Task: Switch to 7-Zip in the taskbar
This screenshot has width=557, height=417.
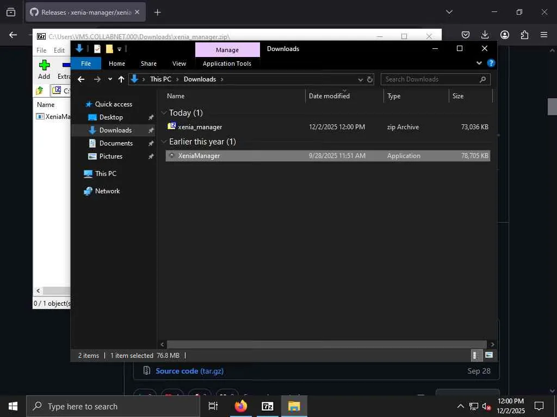Action: tap(268, 406)
